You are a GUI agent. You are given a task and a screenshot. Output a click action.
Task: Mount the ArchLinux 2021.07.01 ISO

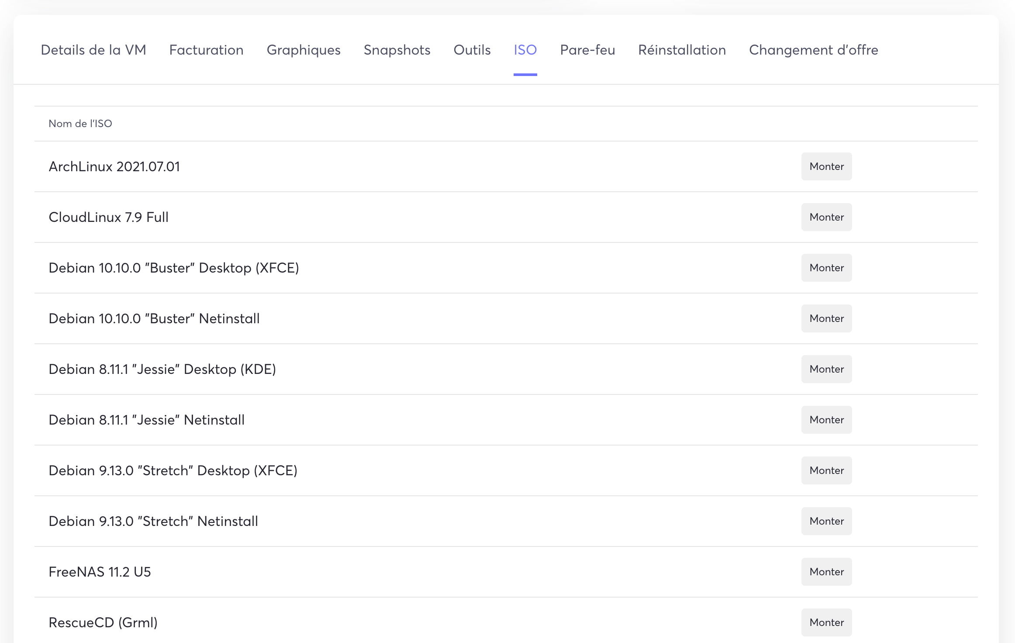pyautogui.click(x=826, y=166)
